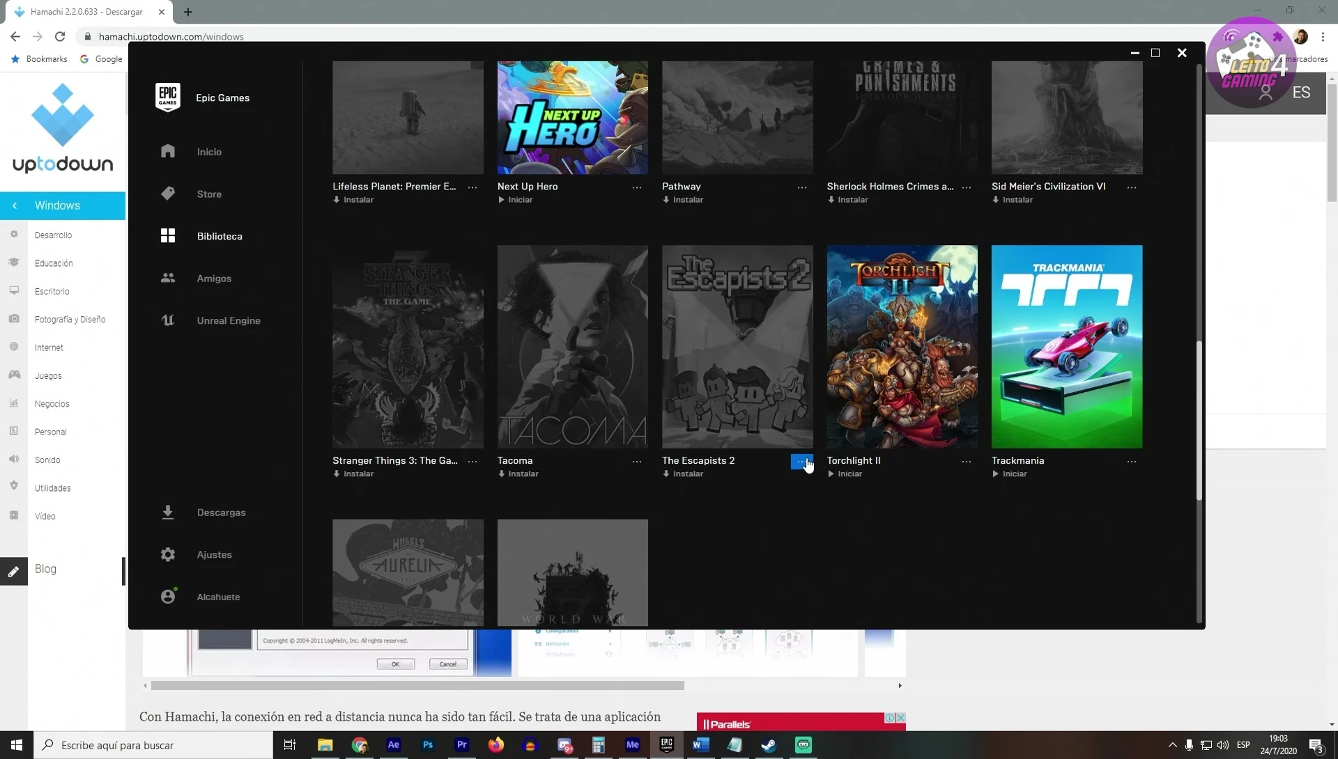1338x759 pixels.
Task: Open Ajustes gear icon
Action: [x=168, y=554]
